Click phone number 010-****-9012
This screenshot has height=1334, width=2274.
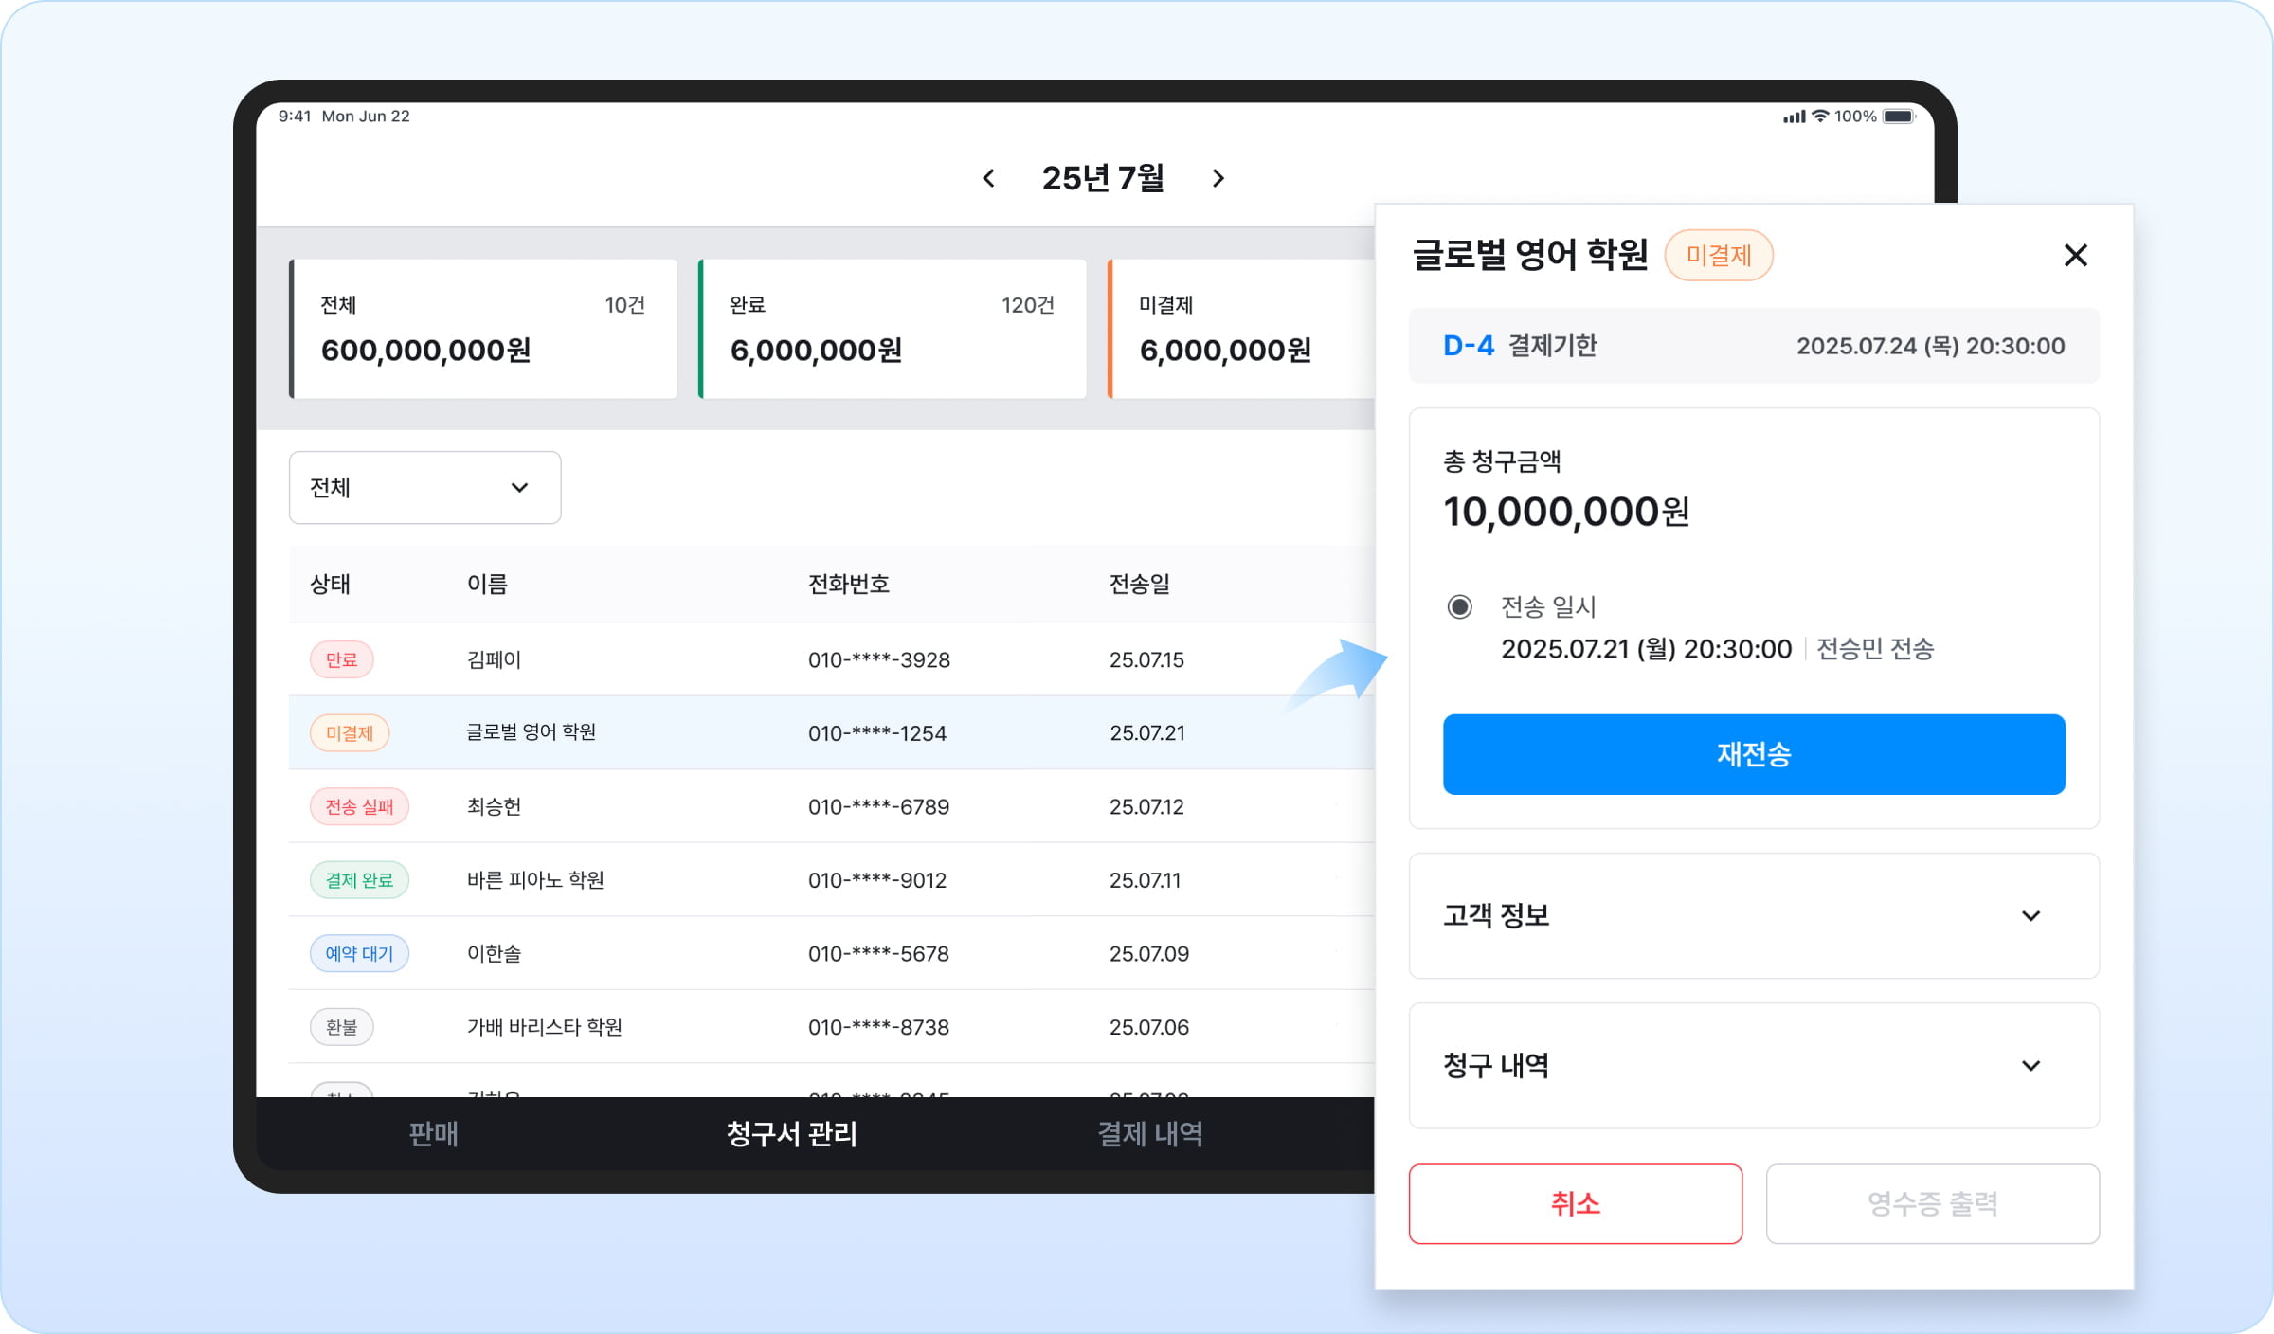click(x=876, y=879)
